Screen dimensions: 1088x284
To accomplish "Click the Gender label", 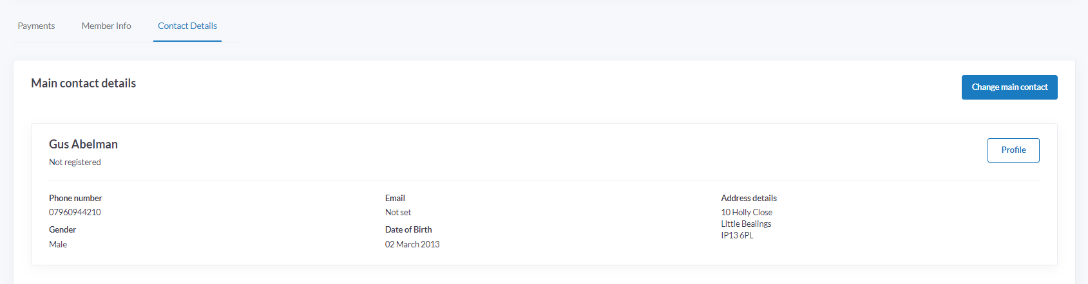I will click(62, 230).
